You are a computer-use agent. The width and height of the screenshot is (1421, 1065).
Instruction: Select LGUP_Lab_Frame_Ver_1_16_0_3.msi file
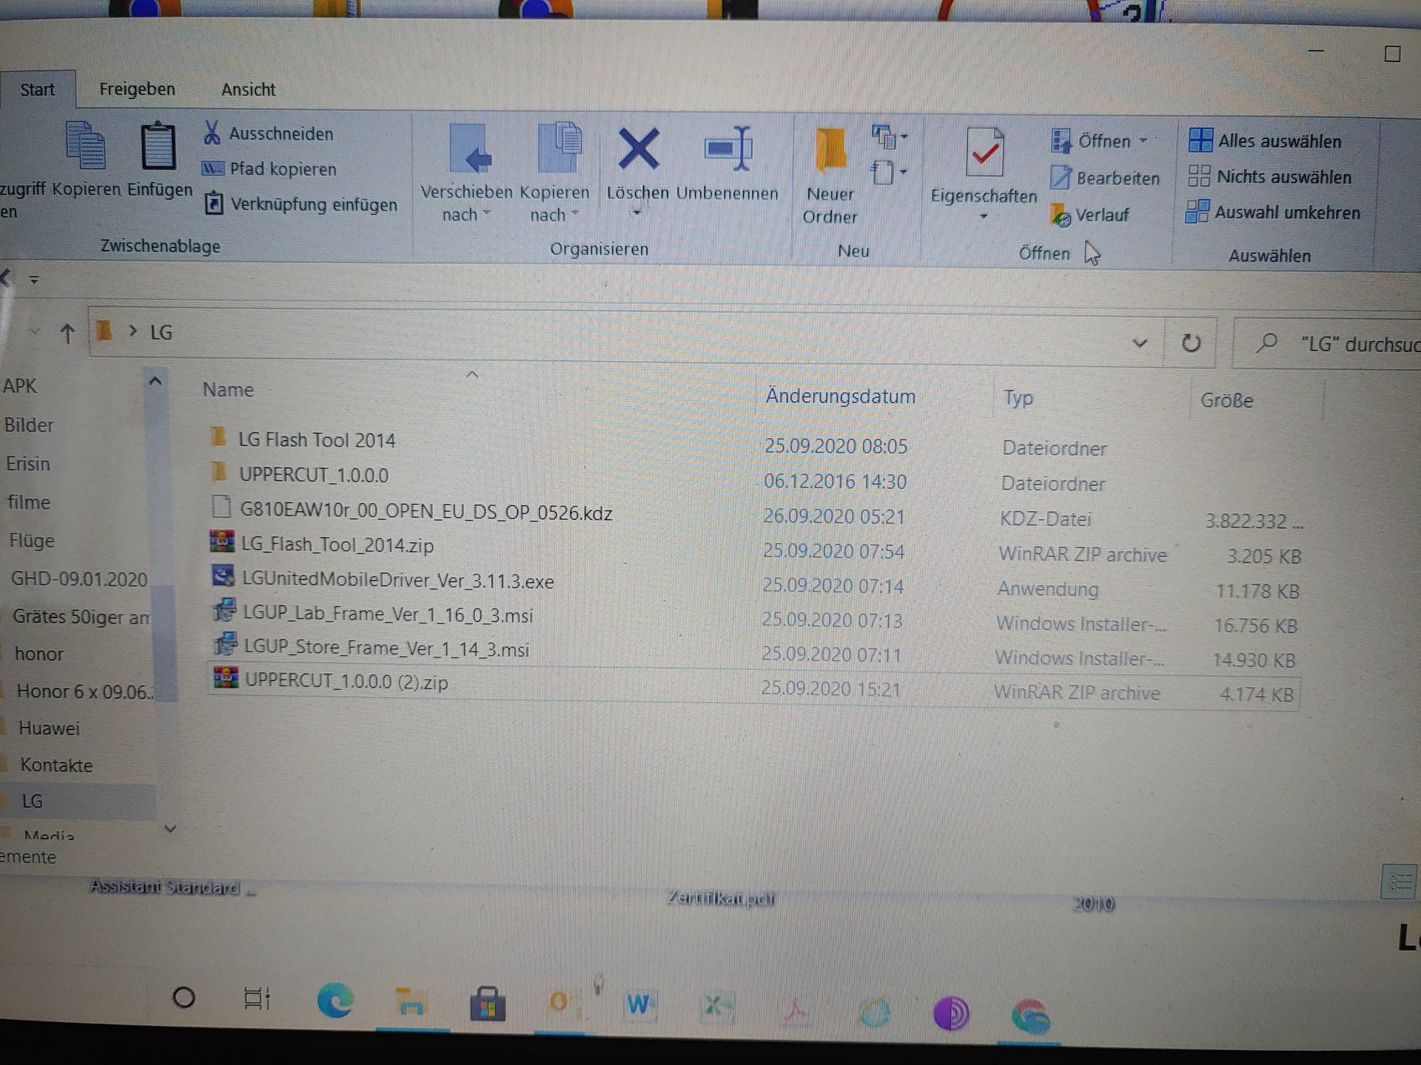[x=387, y=615]
